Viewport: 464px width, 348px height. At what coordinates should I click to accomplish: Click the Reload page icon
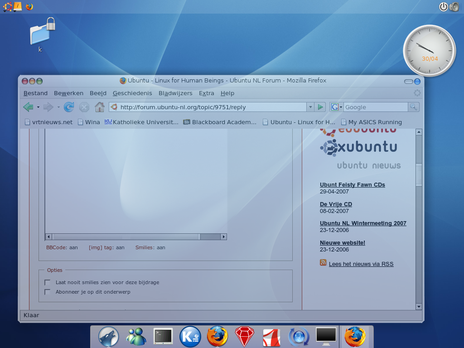pos(69,107)
